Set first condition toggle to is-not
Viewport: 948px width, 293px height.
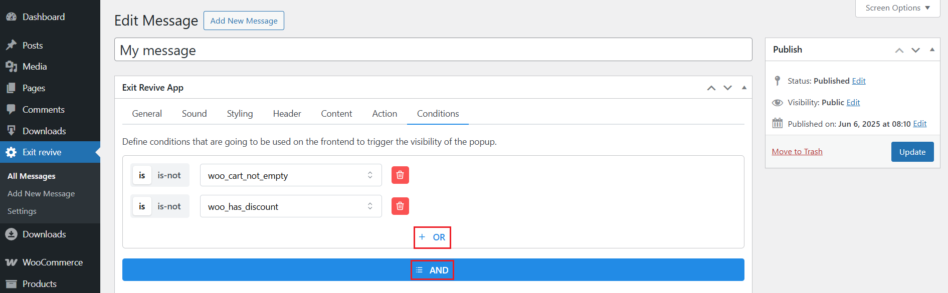(x=169, y=175)
